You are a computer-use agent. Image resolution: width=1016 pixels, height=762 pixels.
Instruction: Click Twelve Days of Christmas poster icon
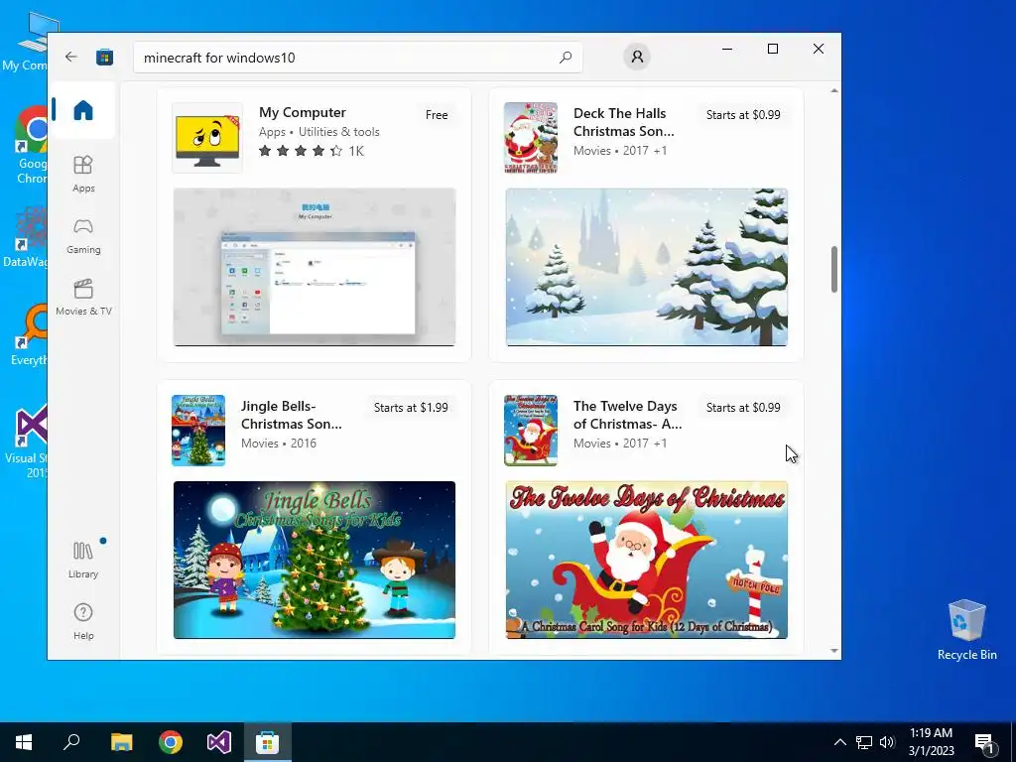click(531, 431)
